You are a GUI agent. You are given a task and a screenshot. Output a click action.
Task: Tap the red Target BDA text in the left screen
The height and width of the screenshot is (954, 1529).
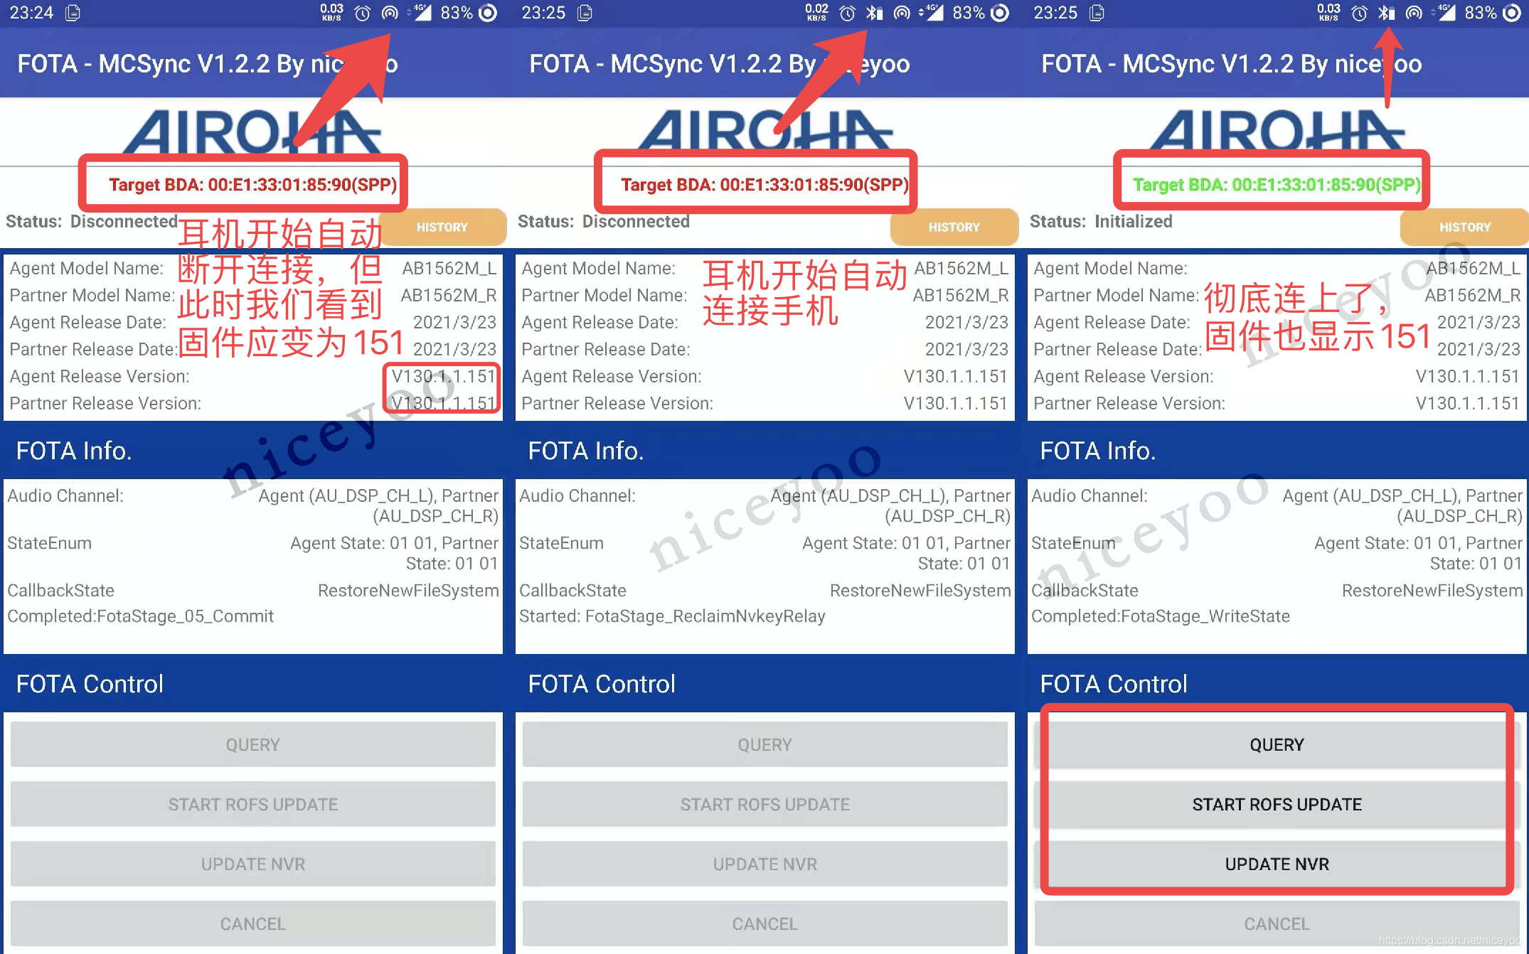(252, 185)
